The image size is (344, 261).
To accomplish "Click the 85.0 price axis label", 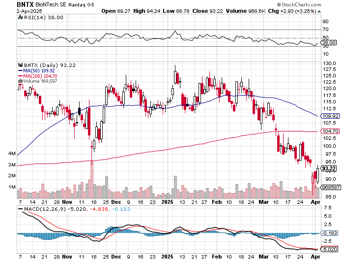I will coord(331,197).
